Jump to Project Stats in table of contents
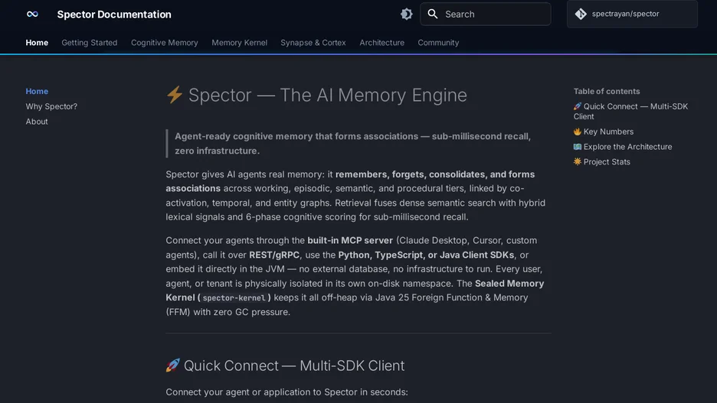Screen dimensions: 717x403 pyautogui.click(x=602, y=161)
